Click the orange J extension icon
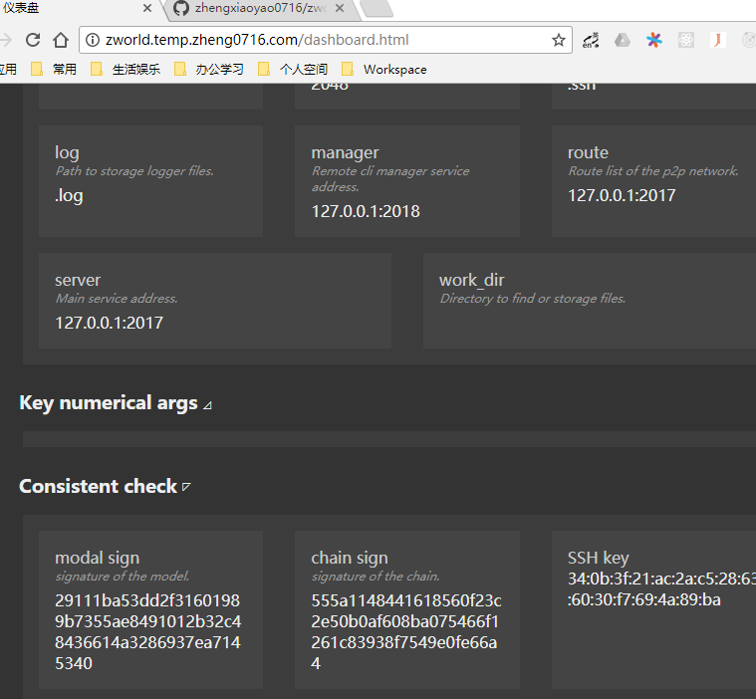756x699 pixels. tap(718, 40)
